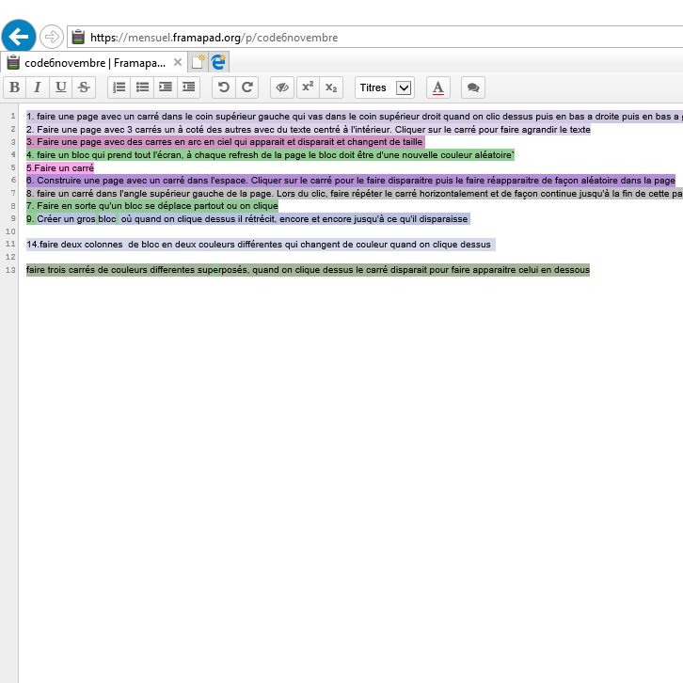Click line '2. Faire une page avec 3 carrés'

coord(309,130)
